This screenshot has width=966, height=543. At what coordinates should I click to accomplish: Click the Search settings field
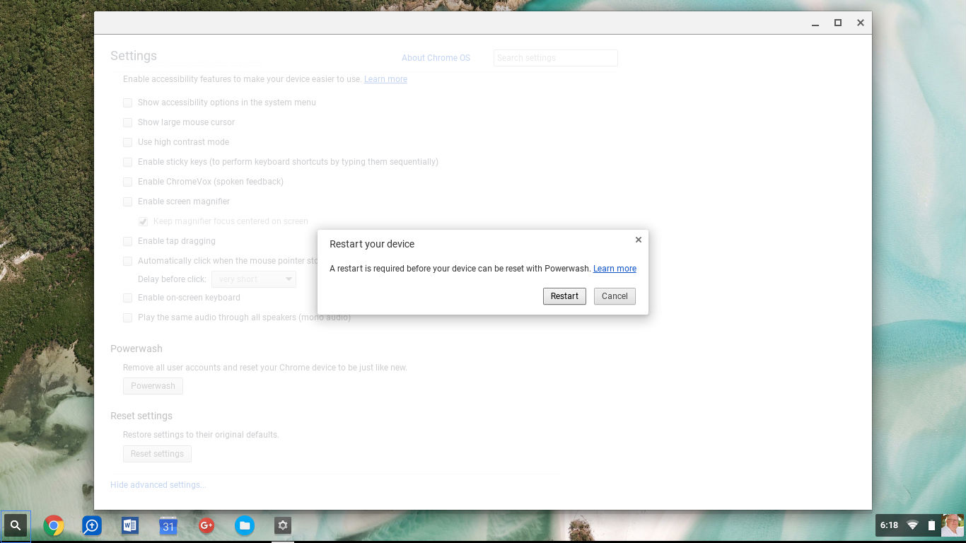pyautogui.click(x=555, y=57)
